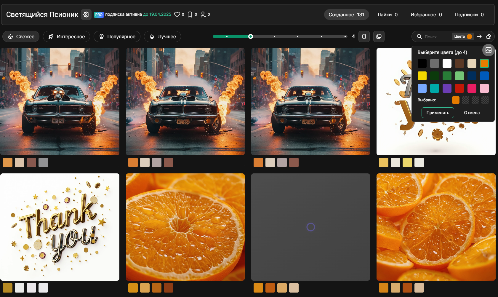Screen dimensions: 498x297
Task: Select the Свежее sort filter
Action: pos(21,36)
